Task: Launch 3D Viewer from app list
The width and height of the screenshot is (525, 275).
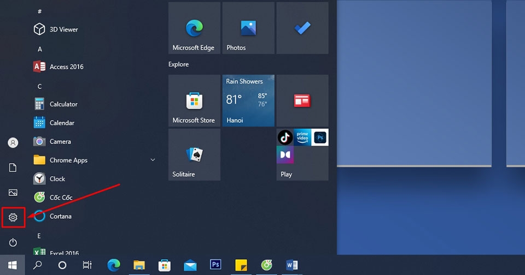Action: click(x=56, y=29)
